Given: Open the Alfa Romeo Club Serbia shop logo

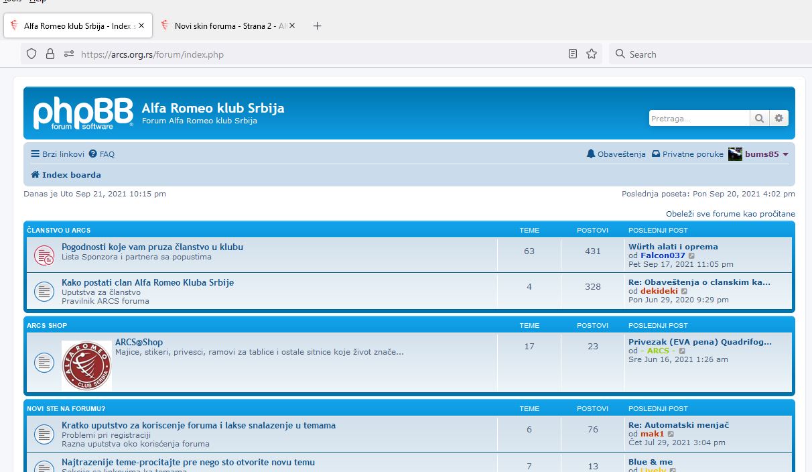Looking at the screenshot, I should click(x=86, y=365).
